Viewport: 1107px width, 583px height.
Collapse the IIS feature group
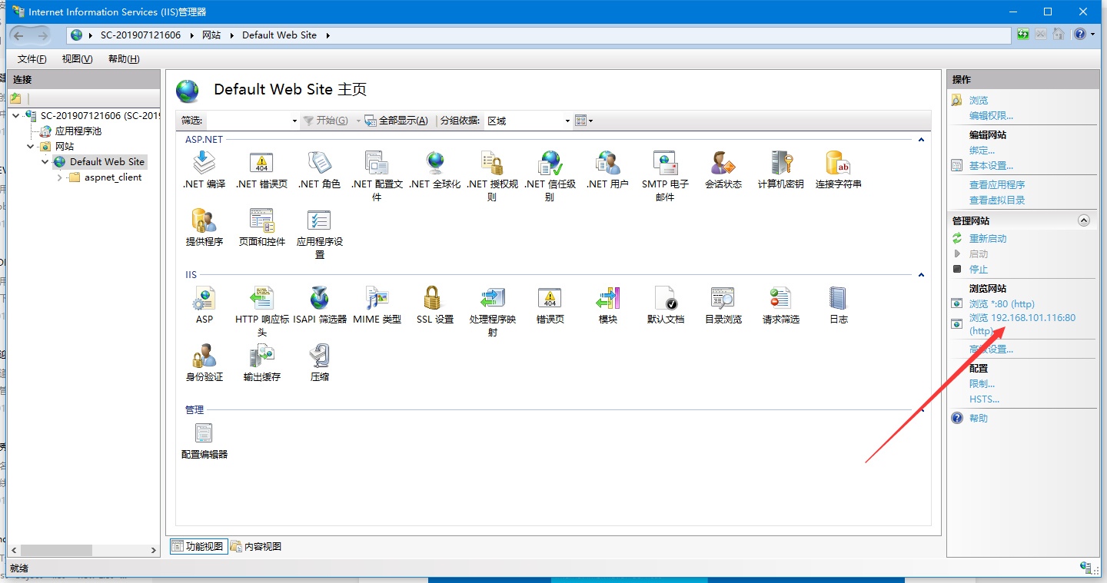point(920,274)
